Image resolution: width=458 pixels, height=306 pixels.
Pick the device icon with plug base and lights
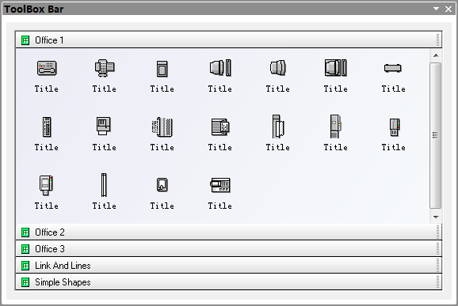click(46, 185)
